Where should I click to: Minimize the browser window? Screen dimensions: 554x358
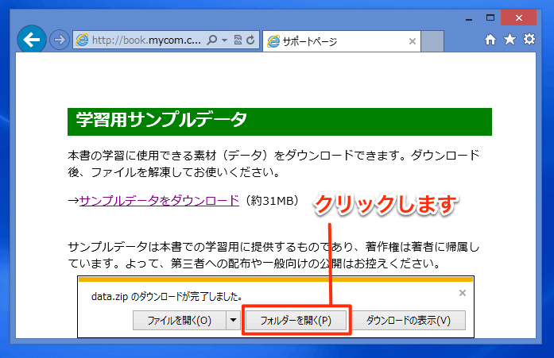(469, 18)
